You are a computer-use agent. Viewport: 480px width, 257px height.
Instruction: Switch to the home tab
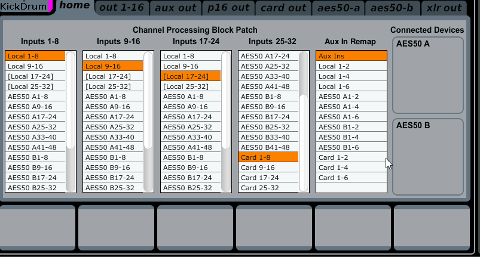(x=74, y=6)
